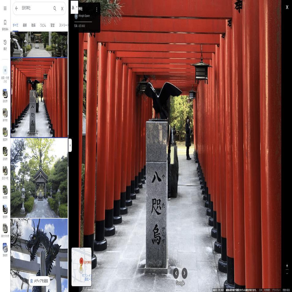Screen dimensions: 292x292
Task: Open the 南国市 recent item
Action: [5, 134]
